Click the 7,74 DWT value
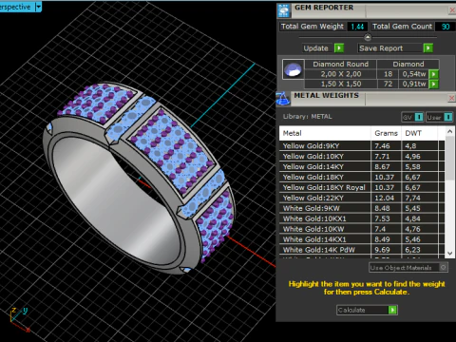 (412, 199)
